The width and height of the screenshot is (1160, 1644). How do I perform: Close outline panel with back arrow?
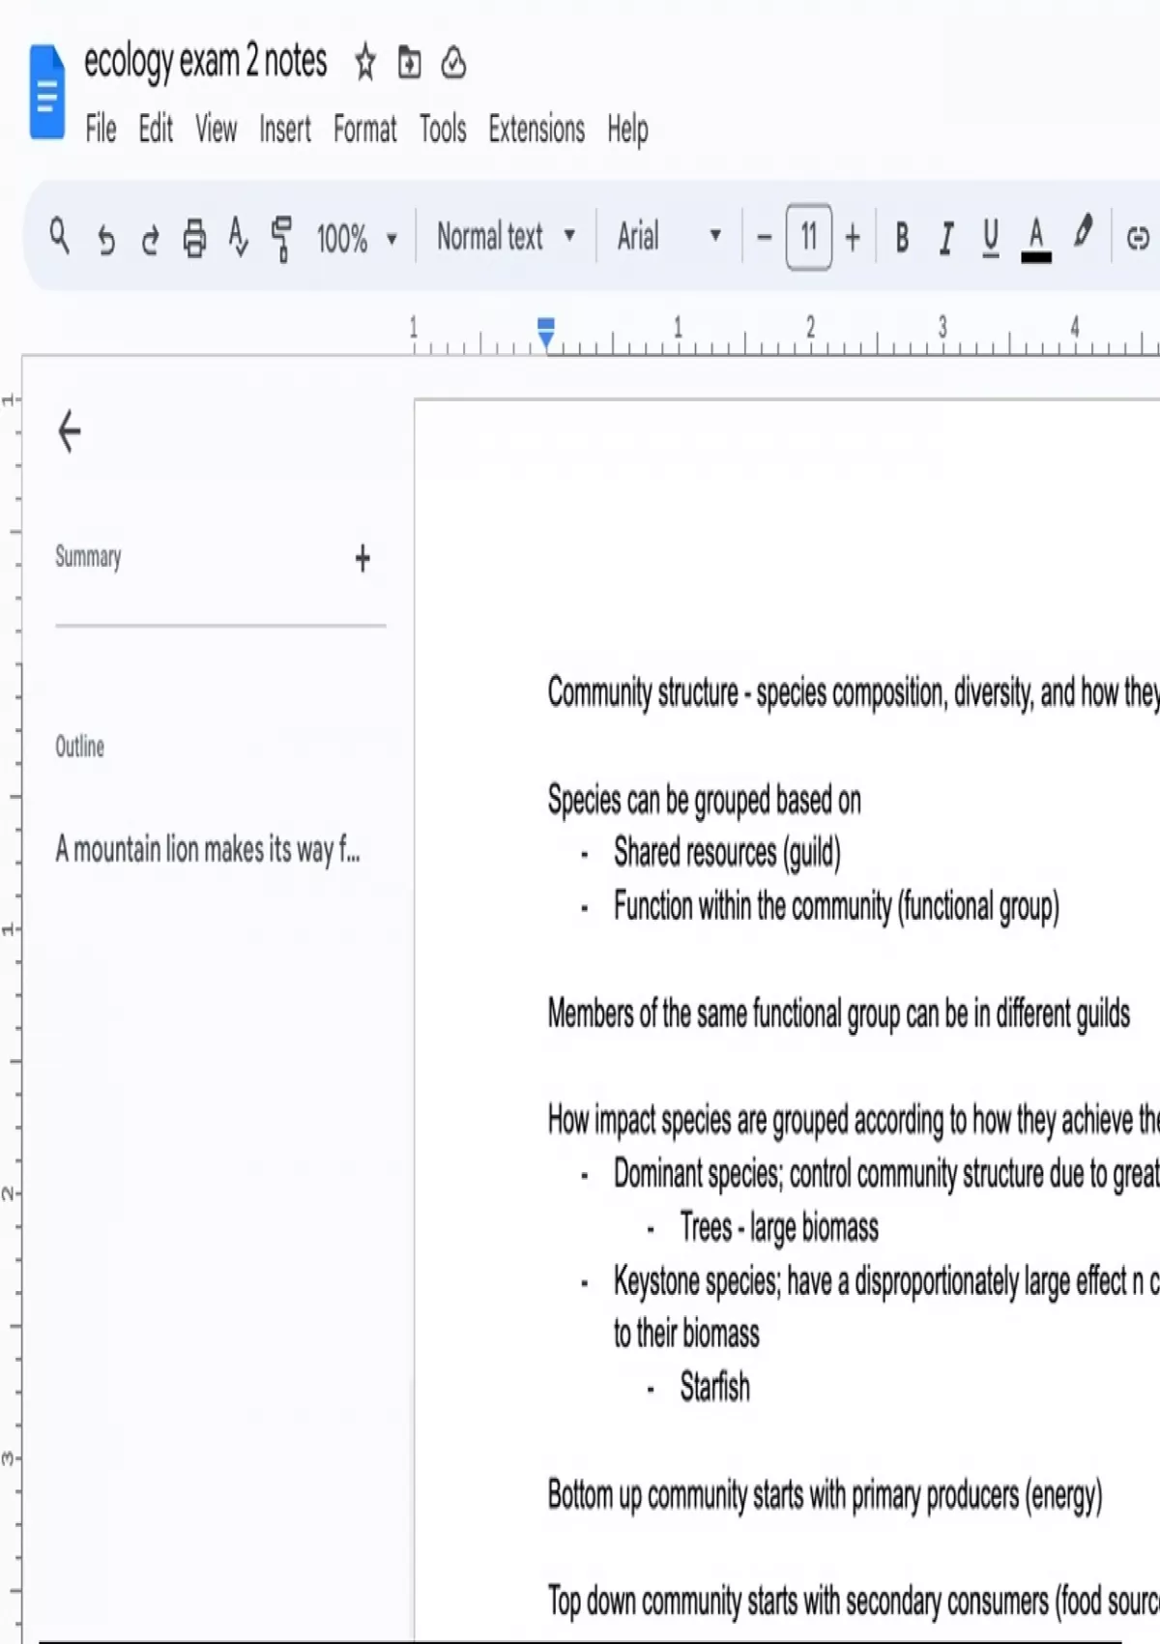click(70, 431)
